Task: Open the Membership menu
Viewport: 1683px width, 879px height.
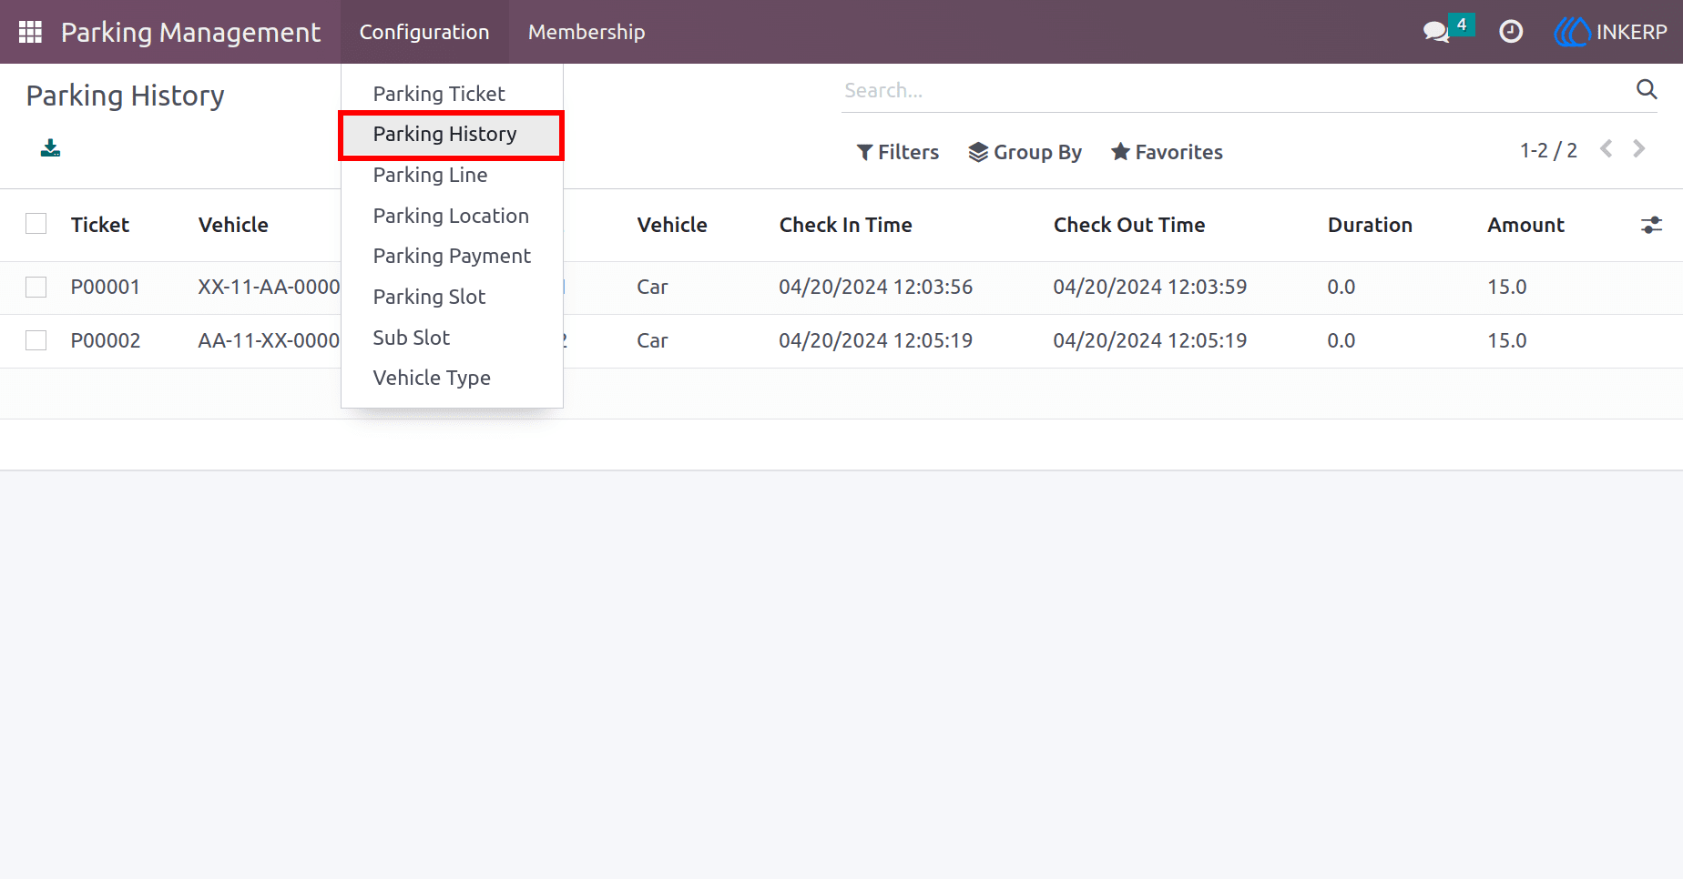Action: [586, 32]
